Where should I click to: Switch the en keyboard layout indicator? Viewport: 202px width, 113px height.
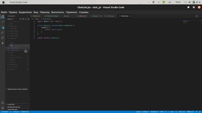pyautogui.click(x=170, y=2)
